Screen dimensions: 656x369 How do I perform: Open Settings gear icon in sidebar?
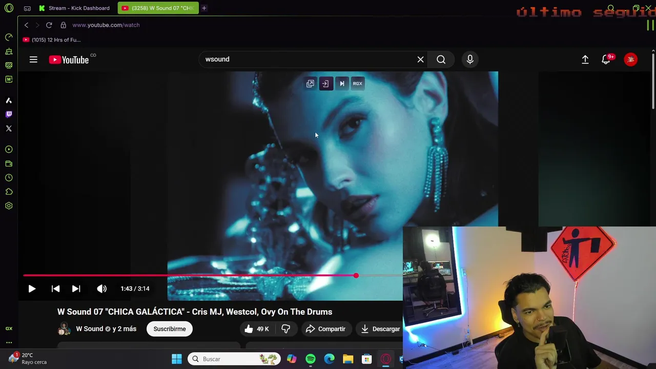click(x=9, y=206)
